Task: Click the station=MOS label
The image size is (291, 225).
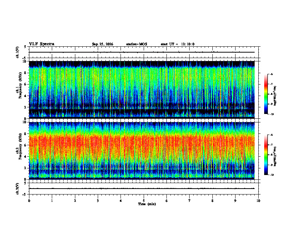Action: 137,44
